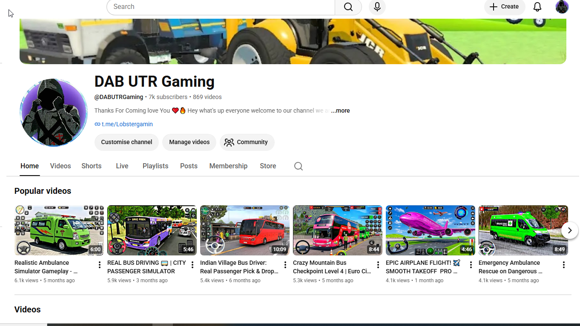580x326 pixels.
Task: Click the search magnifier button
Action: click(x=348, y=7)
